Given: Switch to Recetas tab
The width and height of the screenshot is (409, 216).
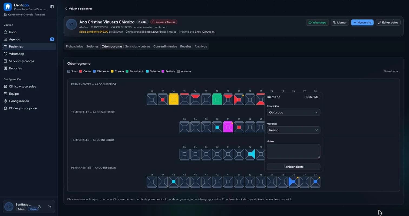Looking at the screenshot, I should 186,46.
